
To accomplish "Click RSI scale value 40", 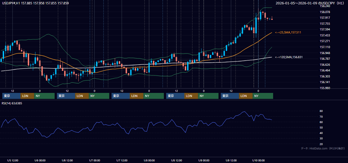I will tap(321, 133).
